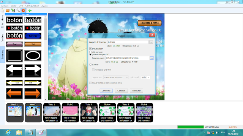
Task: Select the quemar radio option
Action: click(x=90, y=65)
